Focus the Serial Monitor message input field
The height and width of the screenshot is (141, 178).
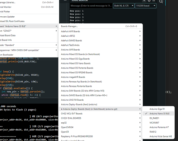coord(91,6)
